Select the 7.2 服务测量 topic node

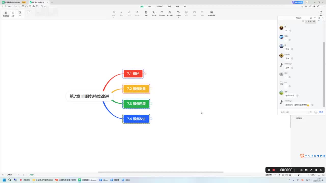click(x=136, y=89)
